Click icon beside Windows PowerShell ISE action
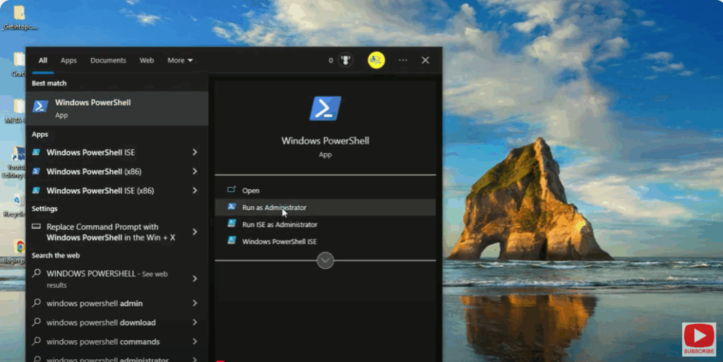Viewport: 723px width, 362px height. pyautogui.click(x=232, y=241)
